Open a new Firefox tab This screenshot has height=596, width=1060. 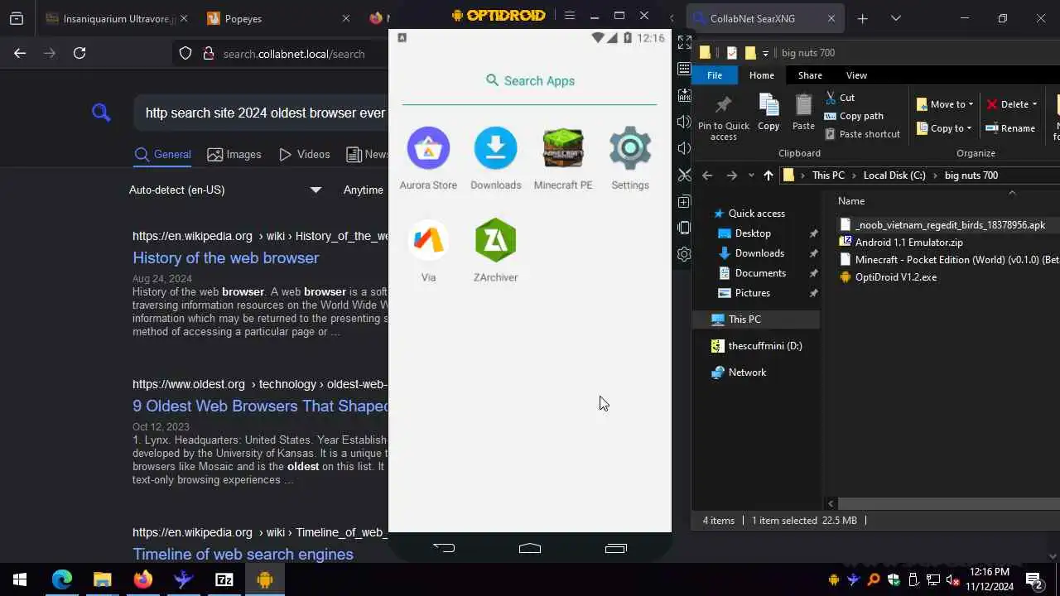862,18
